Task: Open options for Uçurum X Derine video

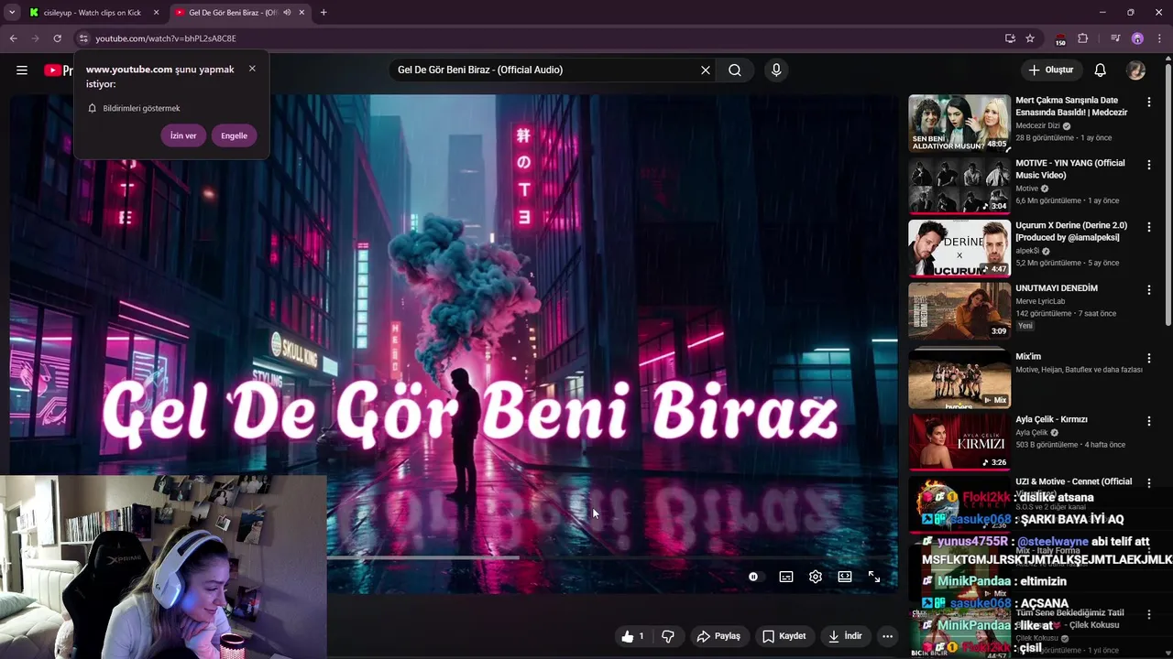Action: pyautogui.click(x=1148, y=227)
